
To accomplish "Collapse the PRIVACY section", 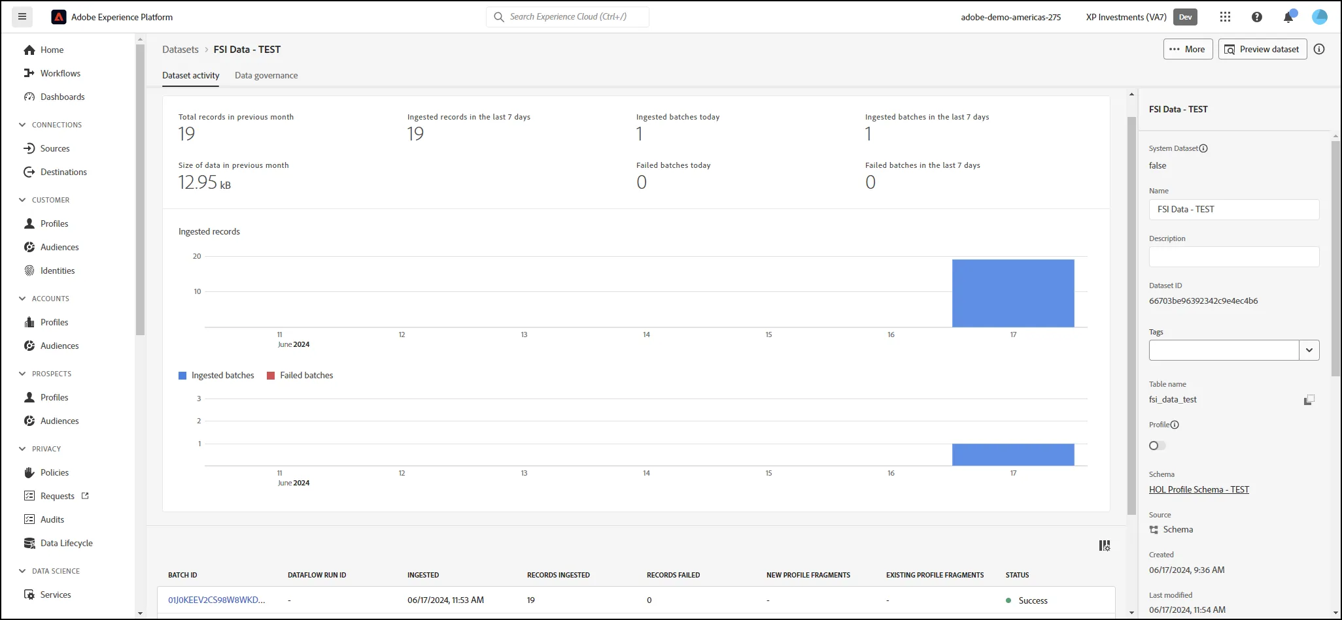I will coord(22,449).
